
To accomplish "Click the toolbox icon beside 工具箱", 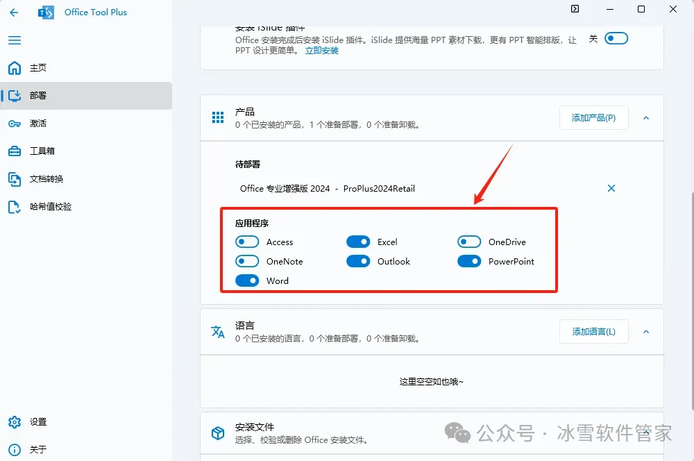I will pos(15,151).
